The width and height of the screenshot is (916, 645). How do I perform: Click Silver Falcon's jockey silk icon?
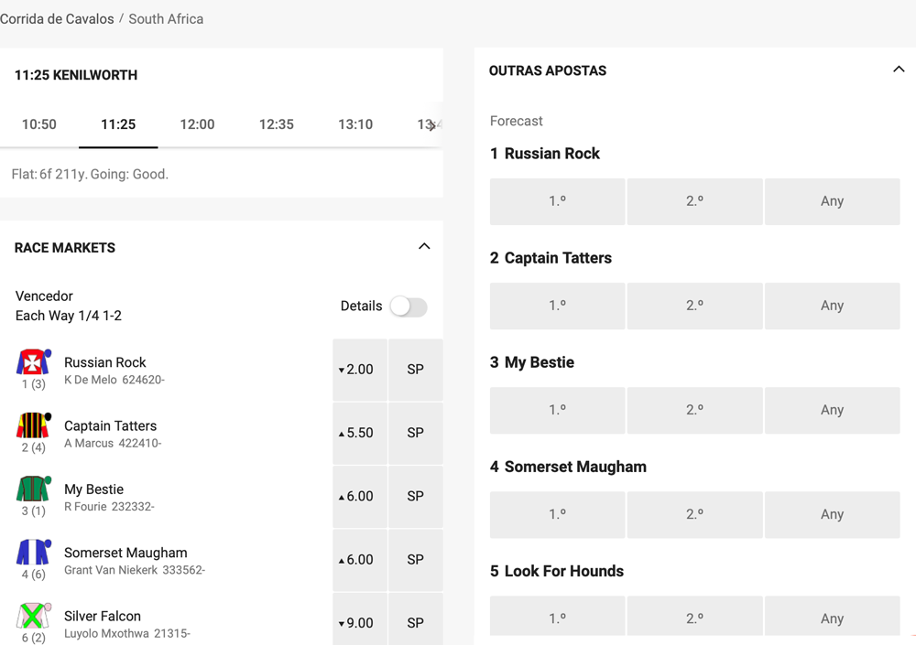point(33,616)
